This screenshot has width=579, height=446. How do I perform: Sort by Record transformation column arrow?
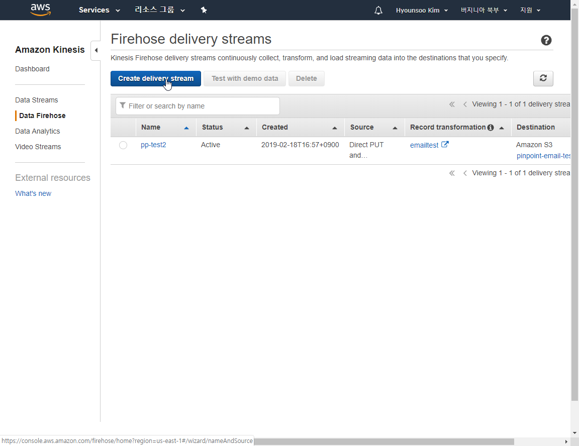coord(502,128)
